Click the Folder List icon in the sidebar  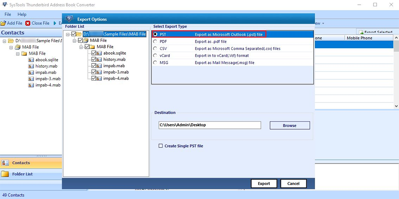5,174
